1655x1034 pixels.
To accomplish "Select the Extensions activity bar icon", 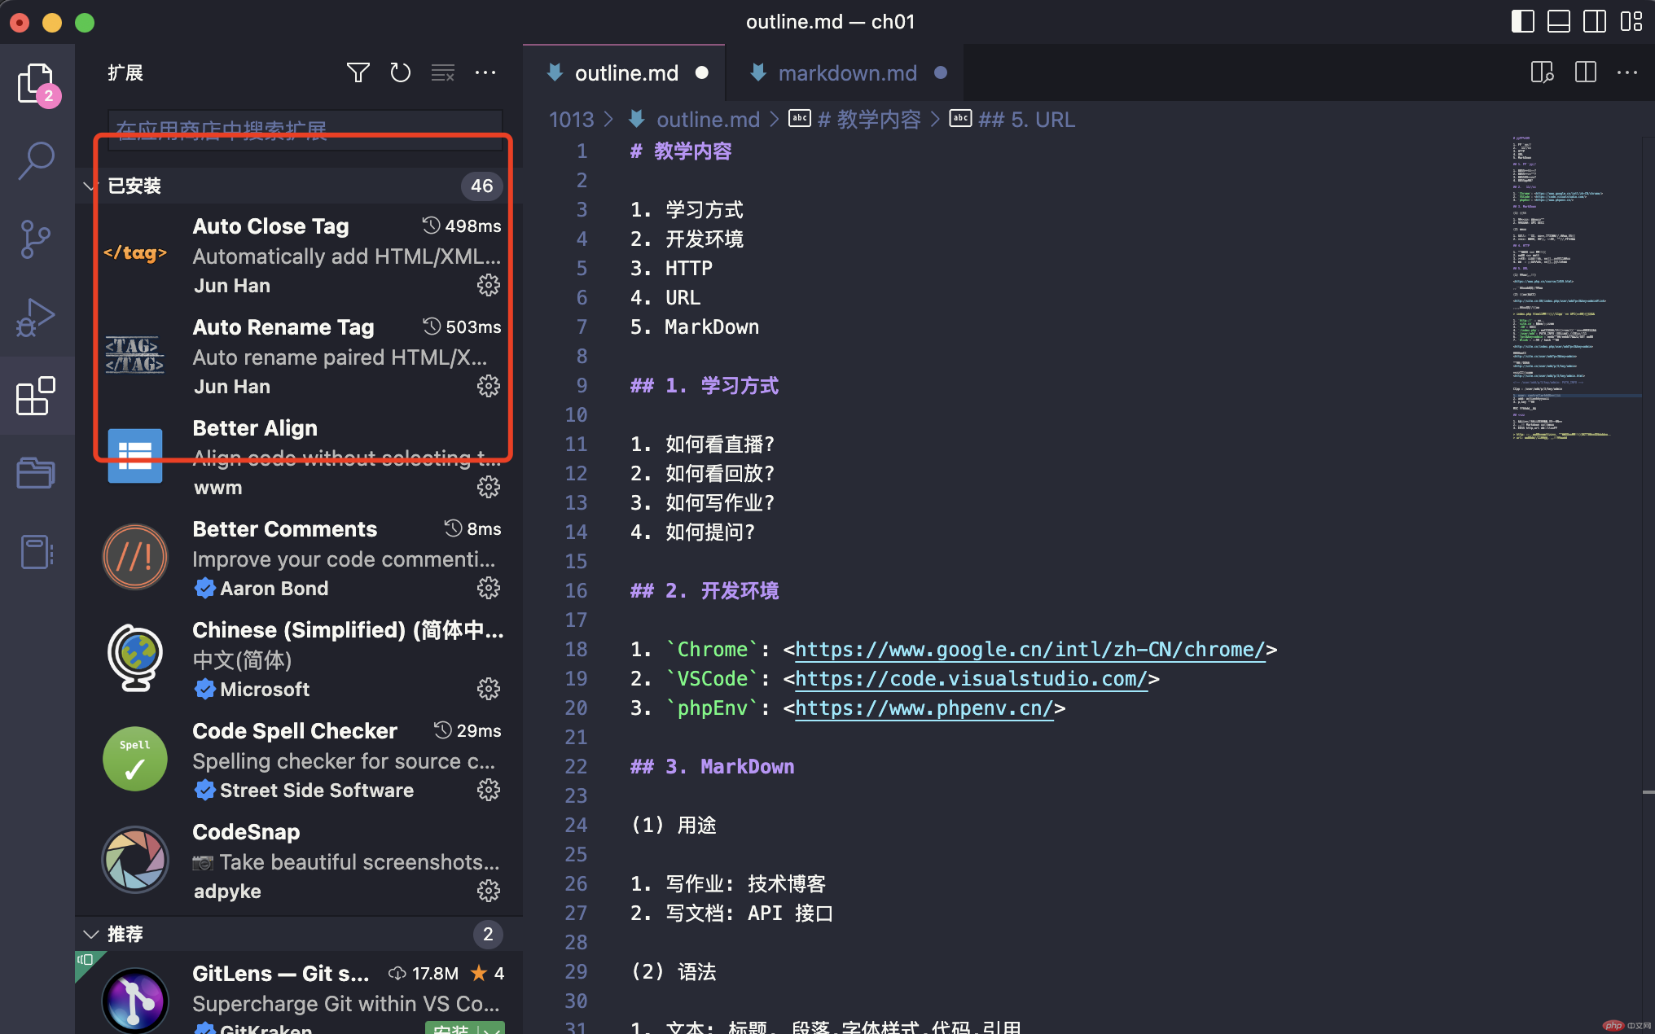I will pyautogui.click(x=37, y=396).
